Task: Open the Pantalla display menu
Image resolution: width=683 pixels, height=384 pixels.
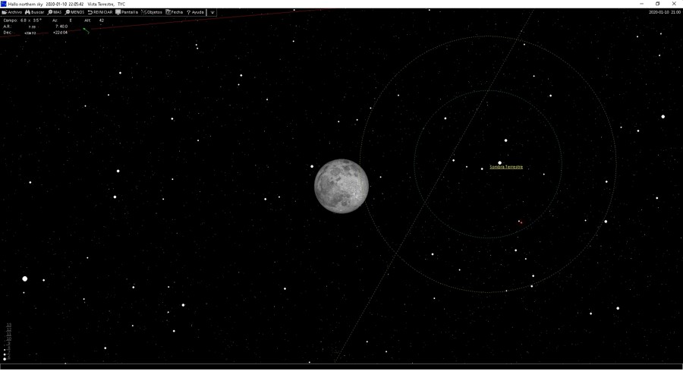Action: [x=127, y=12]
